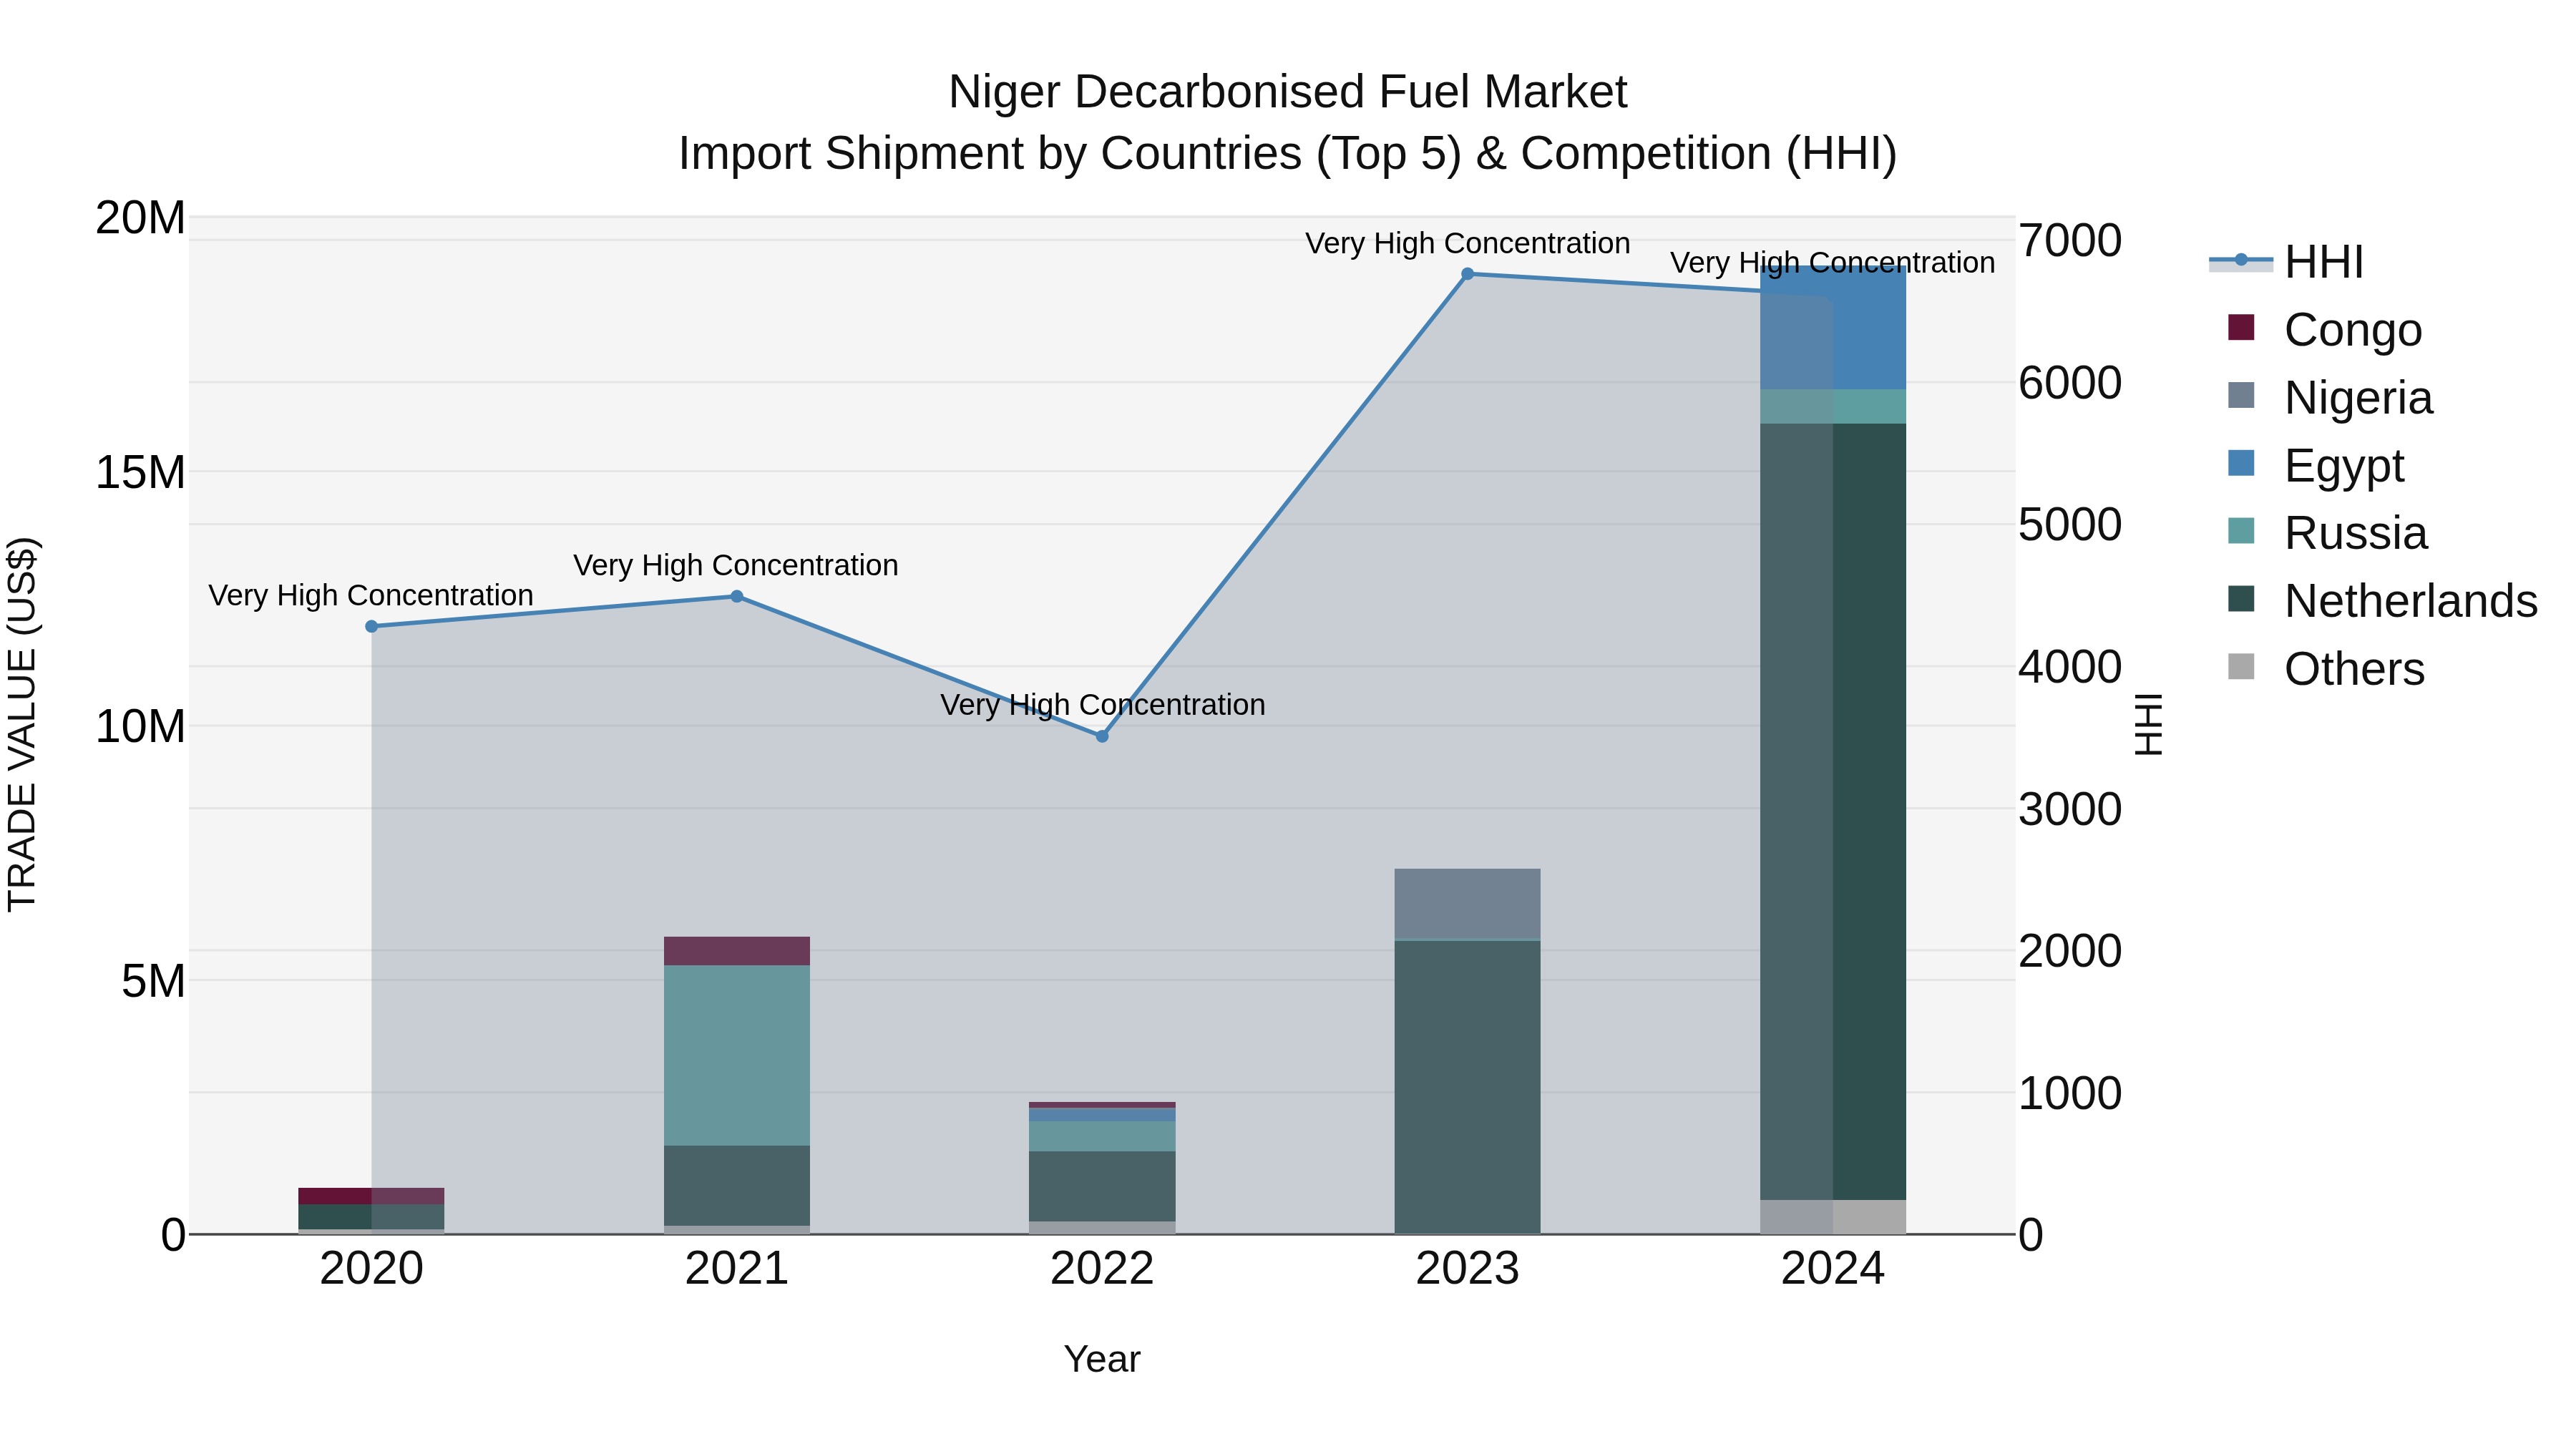
Task: Click the 10M trade value axis label
Action: [140, 726]
